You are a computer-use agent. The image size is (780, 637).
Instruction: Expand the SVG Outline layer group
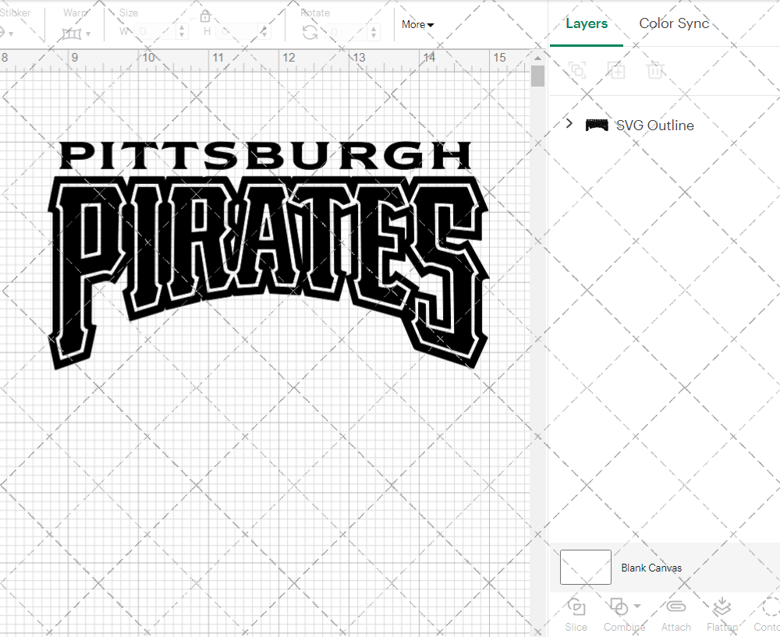[x=569, y=123]
